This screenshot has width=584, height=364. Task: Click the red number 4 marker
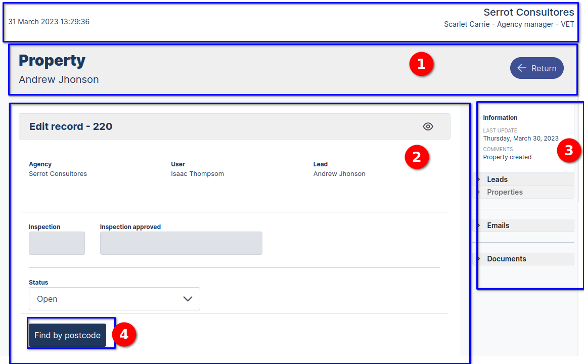tap(124, 335)
